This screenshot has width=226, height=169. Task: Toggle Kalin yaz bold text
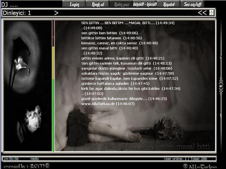coord(121,4)
